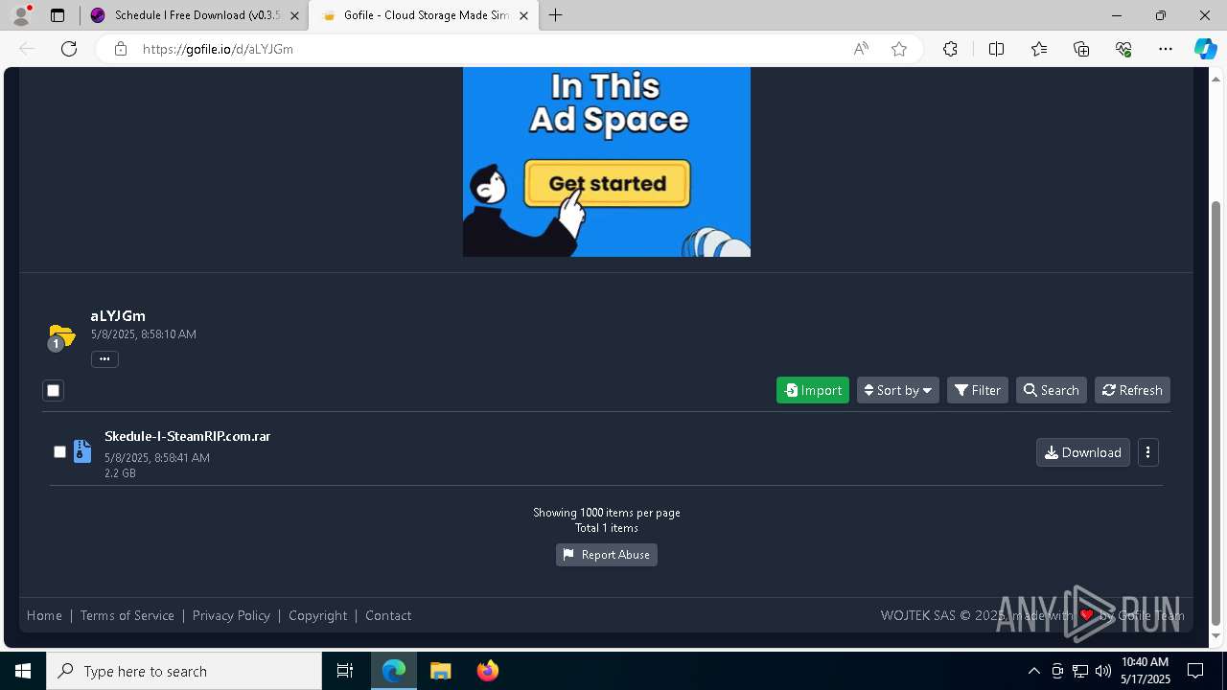
Task: Toggle the Split screen icon
Action: (996, 49)
